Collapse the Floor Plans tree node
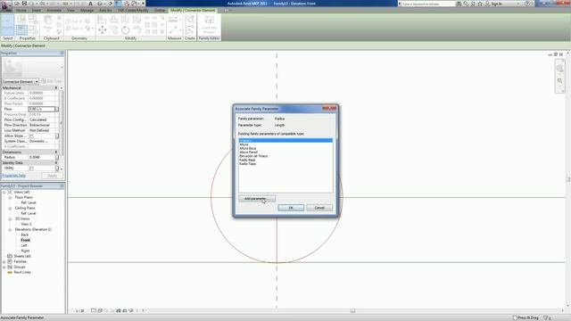The width and height of the screenshot is (571, 321). [10, 197]
